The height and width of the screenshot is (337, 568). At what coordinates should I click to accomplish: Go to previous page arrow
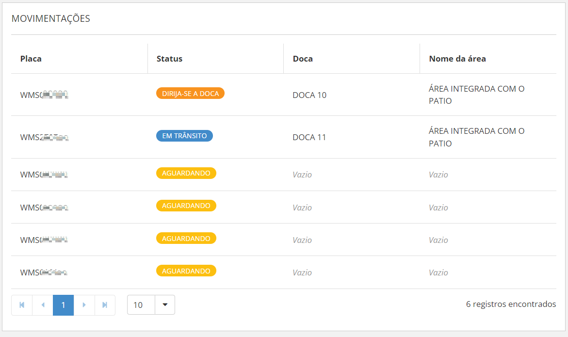[x=43, y=305]
